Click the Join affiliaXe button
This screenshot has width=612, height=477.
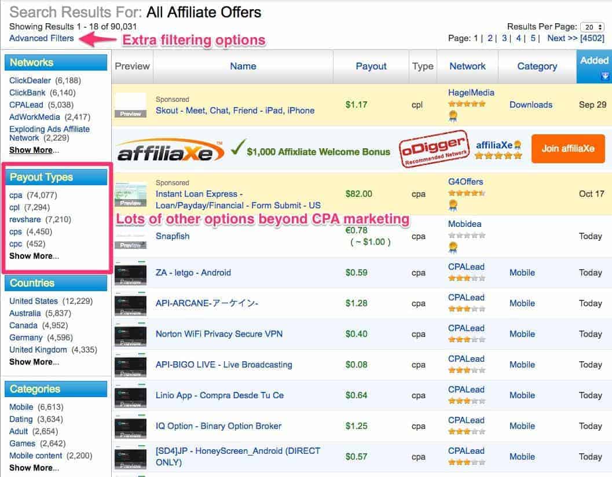tap(568, 149)
